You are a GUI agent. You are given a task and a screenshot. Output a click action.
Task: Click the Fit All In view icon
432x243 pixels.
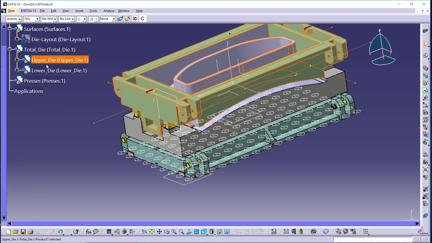tap(152, 232)
